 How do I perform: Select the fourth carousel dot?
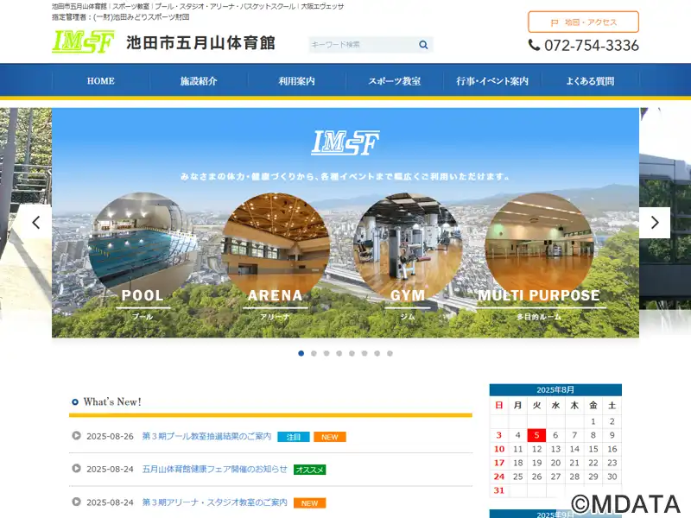tap(339, 353)
